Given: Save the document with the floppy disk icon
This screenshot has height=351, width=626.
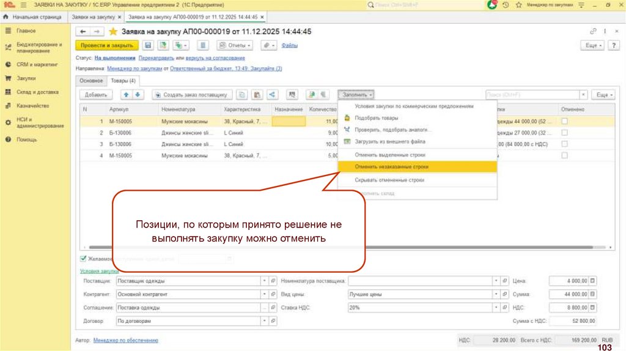Looking at the screenshot, I should 148,45.
